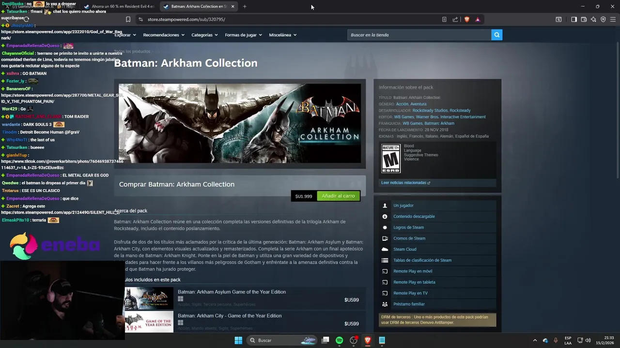The image size is (620, 348).
Task: Open the Silent Hill store chat link
Action: click(60, 212)
